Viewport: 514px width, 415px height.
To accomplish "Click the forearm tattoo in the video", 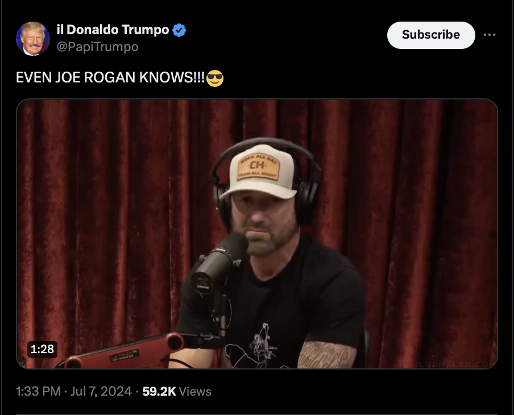I will (326, 355).
